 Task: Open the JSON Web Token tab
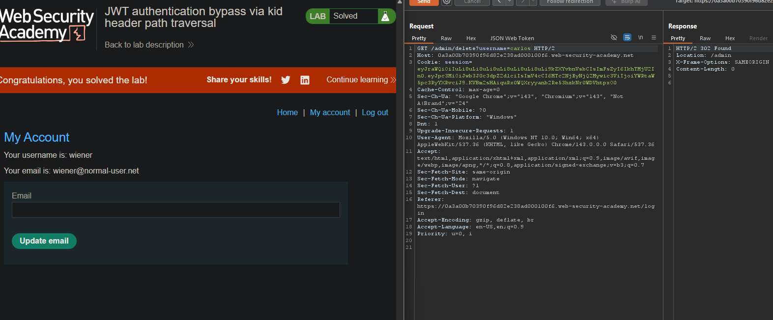tap(512, 38)
